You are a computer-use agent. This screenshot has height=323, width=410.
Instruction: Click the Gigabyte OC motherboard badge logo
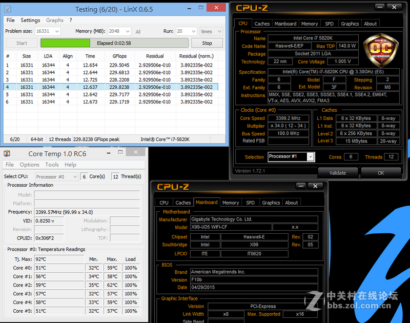coord(382,49)
